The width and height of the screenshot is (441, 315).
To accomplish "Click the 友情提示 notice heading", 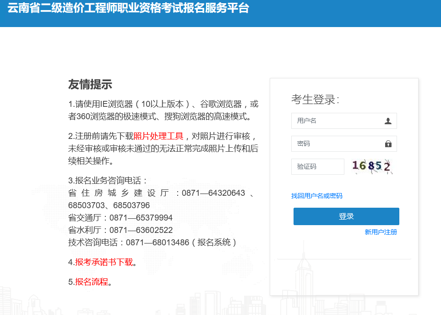I will click(90, 84).
